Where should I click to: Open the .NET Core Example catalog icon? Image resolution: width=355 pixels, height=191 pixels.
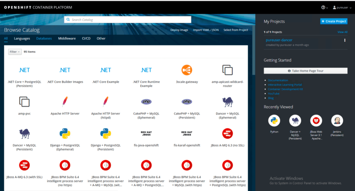point(105,70)
